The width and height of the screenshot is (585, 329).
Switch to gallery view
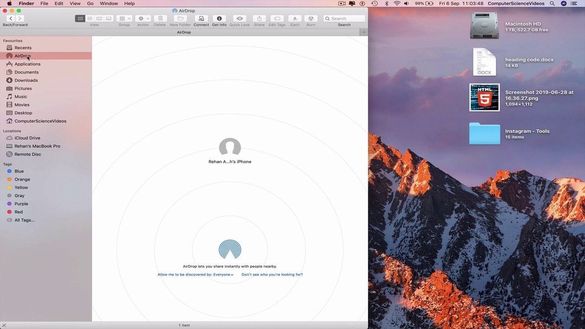pos(108,18)
